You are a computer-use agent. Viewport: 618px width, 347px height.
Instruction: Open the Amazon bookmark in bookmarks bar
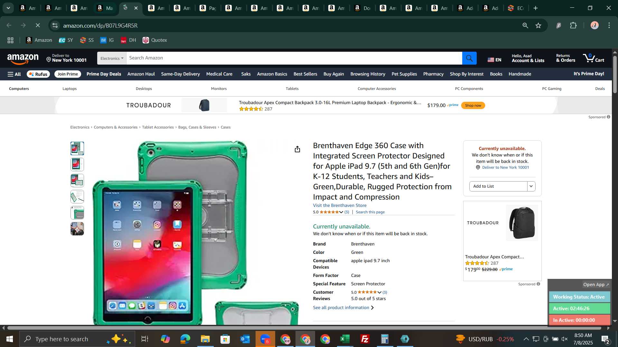pyautogui.click(x=39, y=40)
